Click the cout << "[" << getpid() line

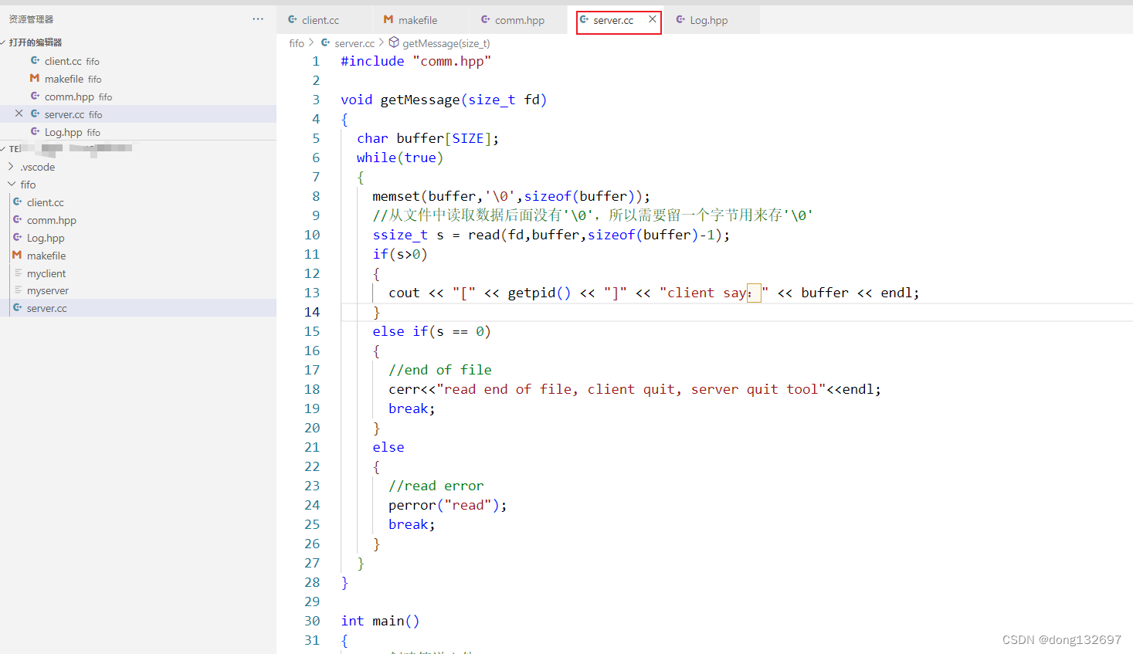coord(654,293)
